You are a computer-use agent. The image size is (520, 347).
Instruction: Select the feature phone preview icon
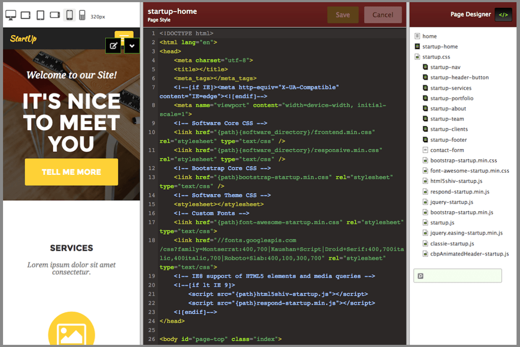(82, 15)
